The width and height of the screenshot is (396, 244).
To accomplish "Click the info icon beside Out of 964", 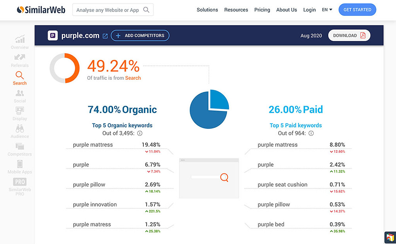I will [311, 133].
